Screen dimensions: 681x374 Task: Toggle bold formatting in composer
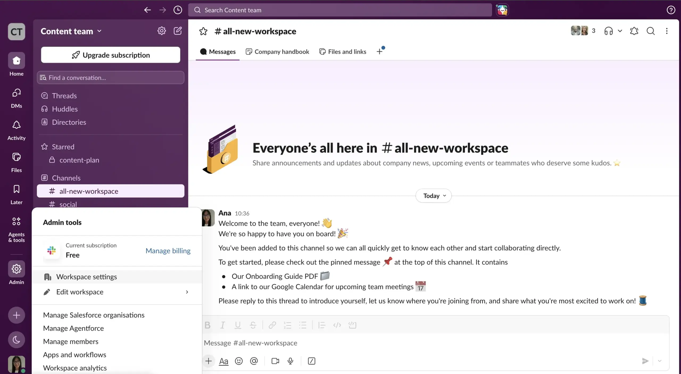[207, 325]
